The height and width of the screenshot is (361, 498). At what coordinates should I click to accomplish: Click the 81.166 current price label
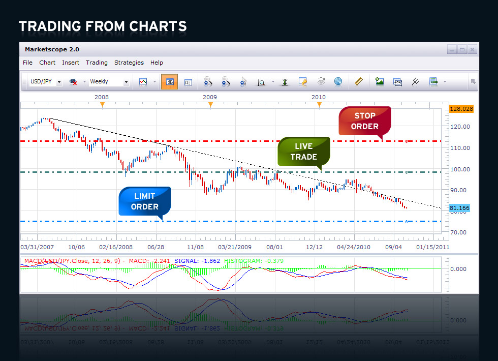pyautogui.click(x=459, y=208)
